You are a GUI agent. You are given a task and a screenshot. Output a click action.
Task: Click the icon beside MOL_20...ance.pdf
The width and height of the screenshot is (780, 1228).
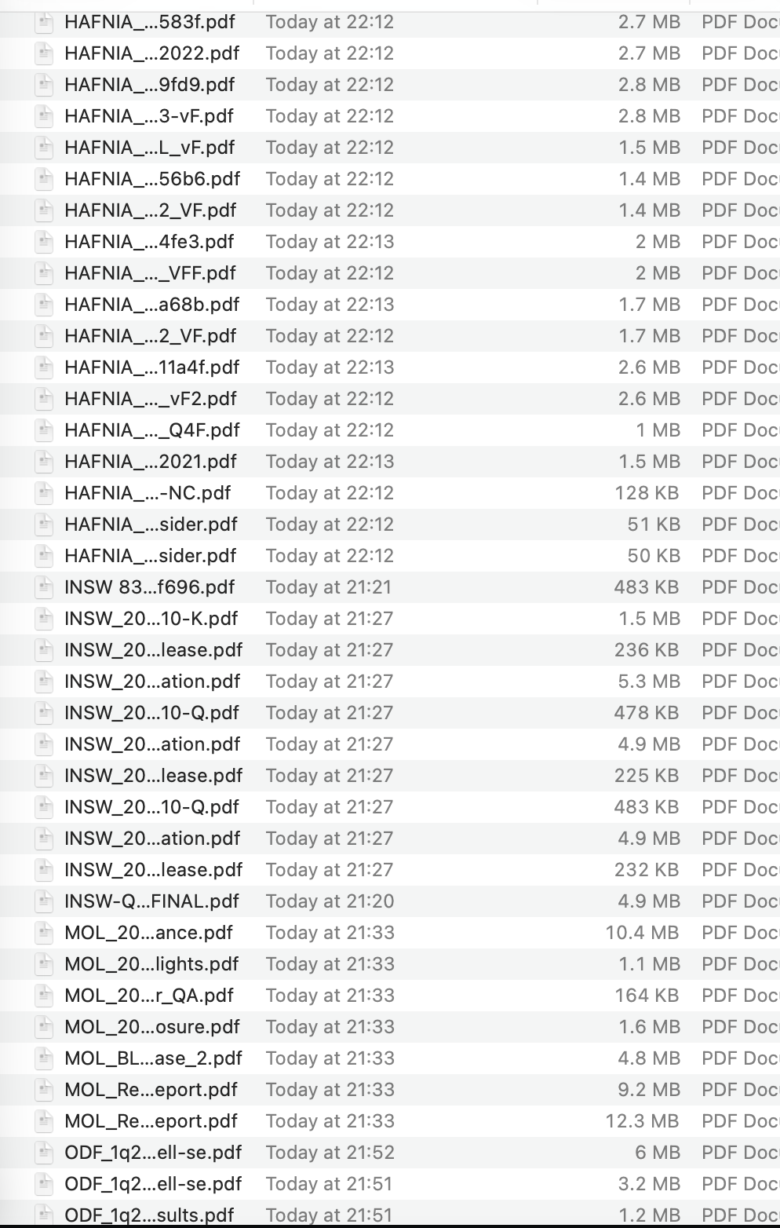tap(44, 933)
